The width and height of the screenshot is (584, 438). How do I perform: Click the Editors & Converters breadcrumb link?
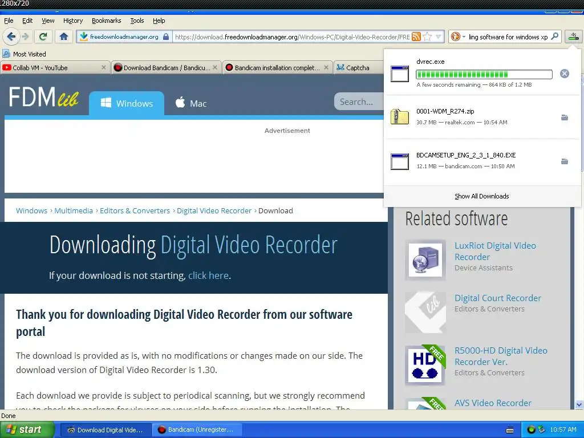[x=135, y=210]
